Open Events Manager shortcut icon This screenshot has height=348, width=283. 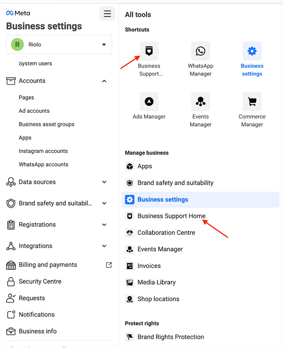point(200,101)
